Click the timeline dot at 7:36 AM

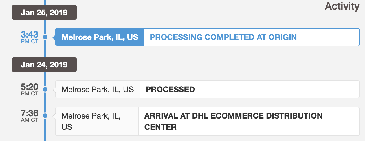(x=45, y=115)
